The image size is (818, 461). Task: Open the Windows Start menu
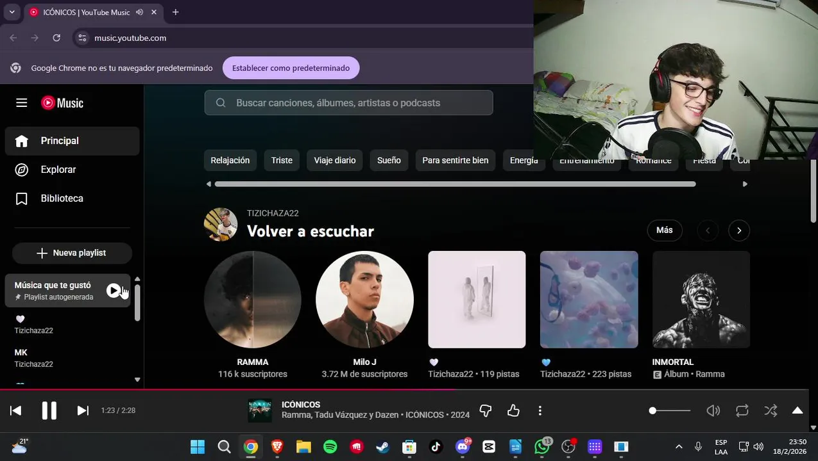coord(198,447)
